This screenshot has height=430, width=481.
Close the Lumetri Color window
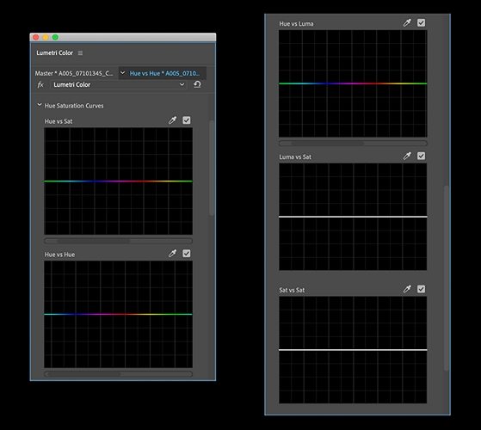(36, 37)
